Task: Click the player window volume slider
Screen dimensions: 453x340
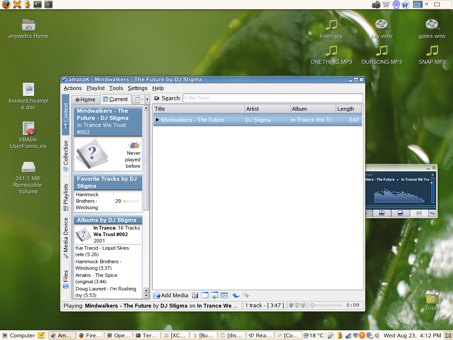Action: point(433,190)
